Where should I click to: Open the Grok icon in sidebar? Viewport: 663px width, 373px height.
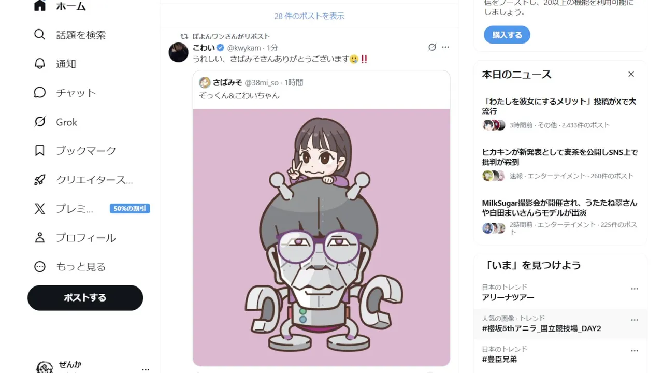(40, 122)
